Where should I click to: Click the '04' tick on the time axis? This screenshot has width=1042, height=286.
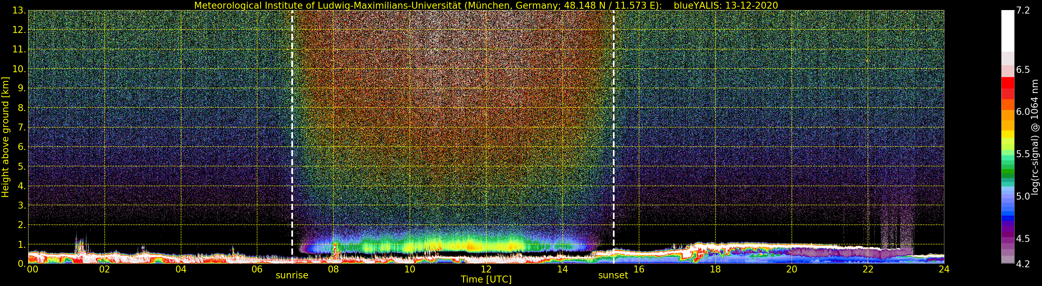click(181, 269)
